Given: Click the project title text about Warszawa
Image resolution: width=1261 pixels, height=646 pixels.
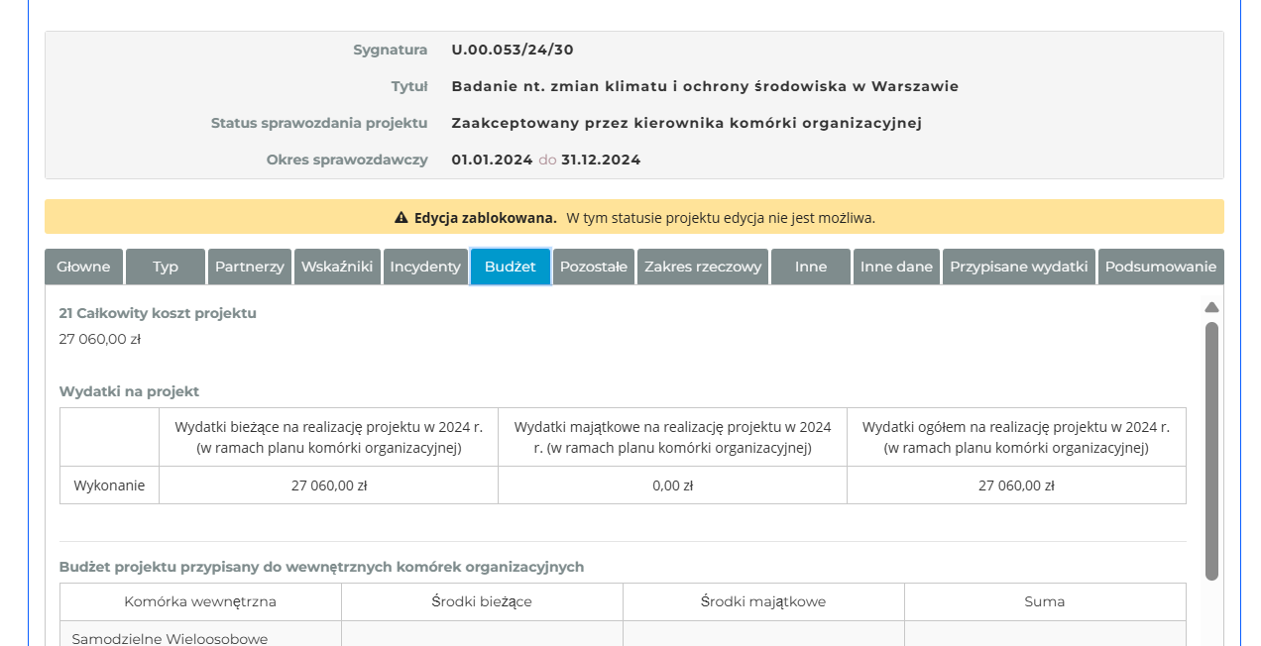Looking at the screenshot, I should click(x=705, y=86).
